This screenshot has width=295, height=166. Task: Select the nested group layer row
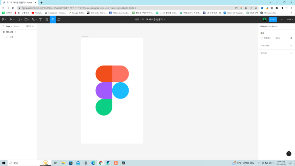pyautogui.click(x=18, y=37)
